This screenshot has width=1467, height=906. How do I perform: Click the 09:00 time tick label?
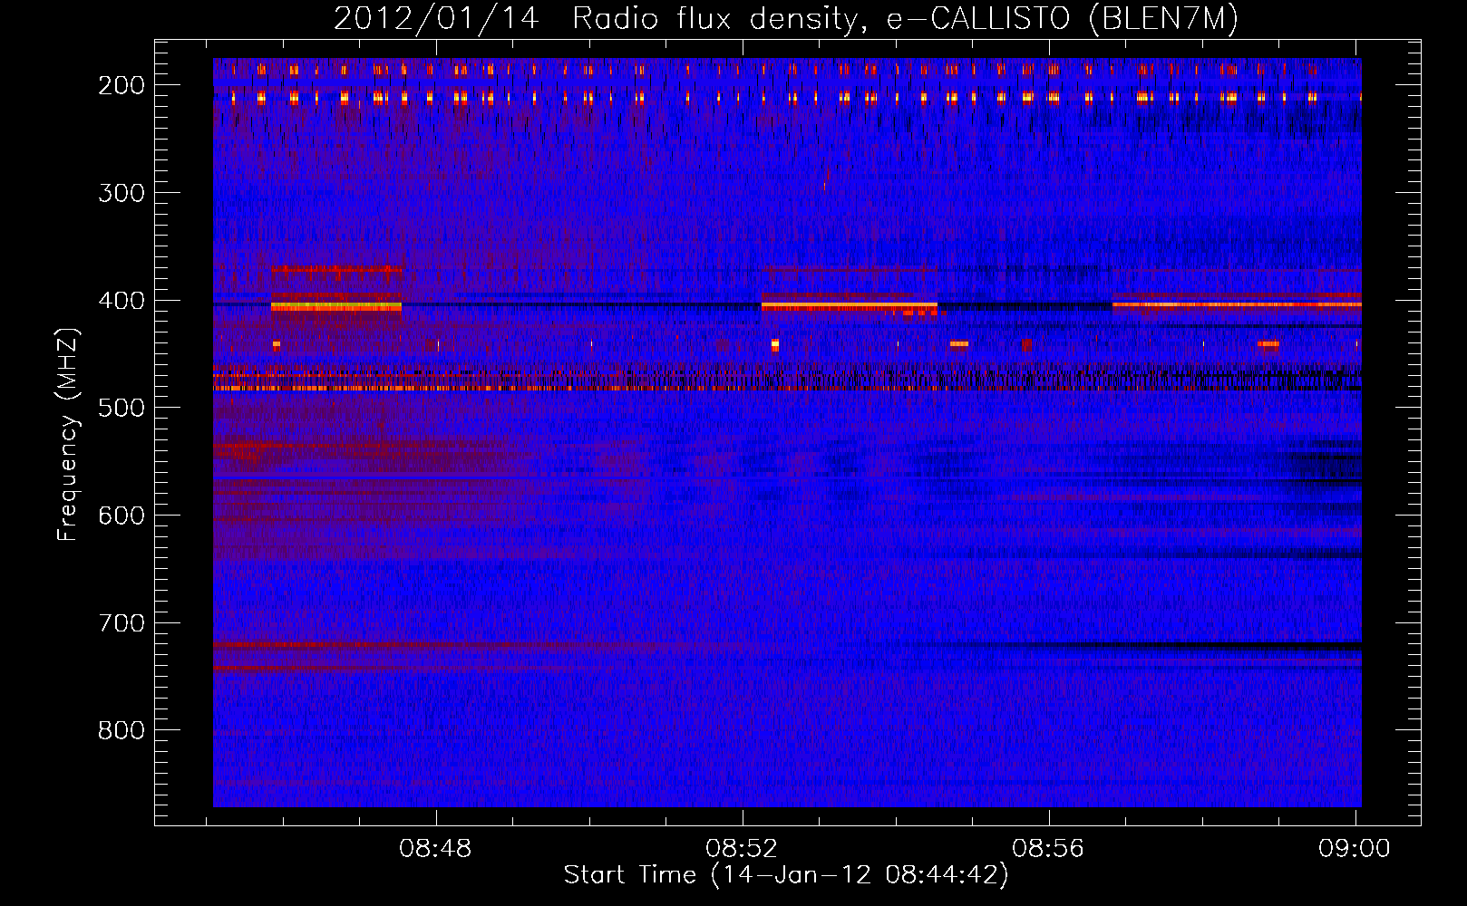[1355, 849]
